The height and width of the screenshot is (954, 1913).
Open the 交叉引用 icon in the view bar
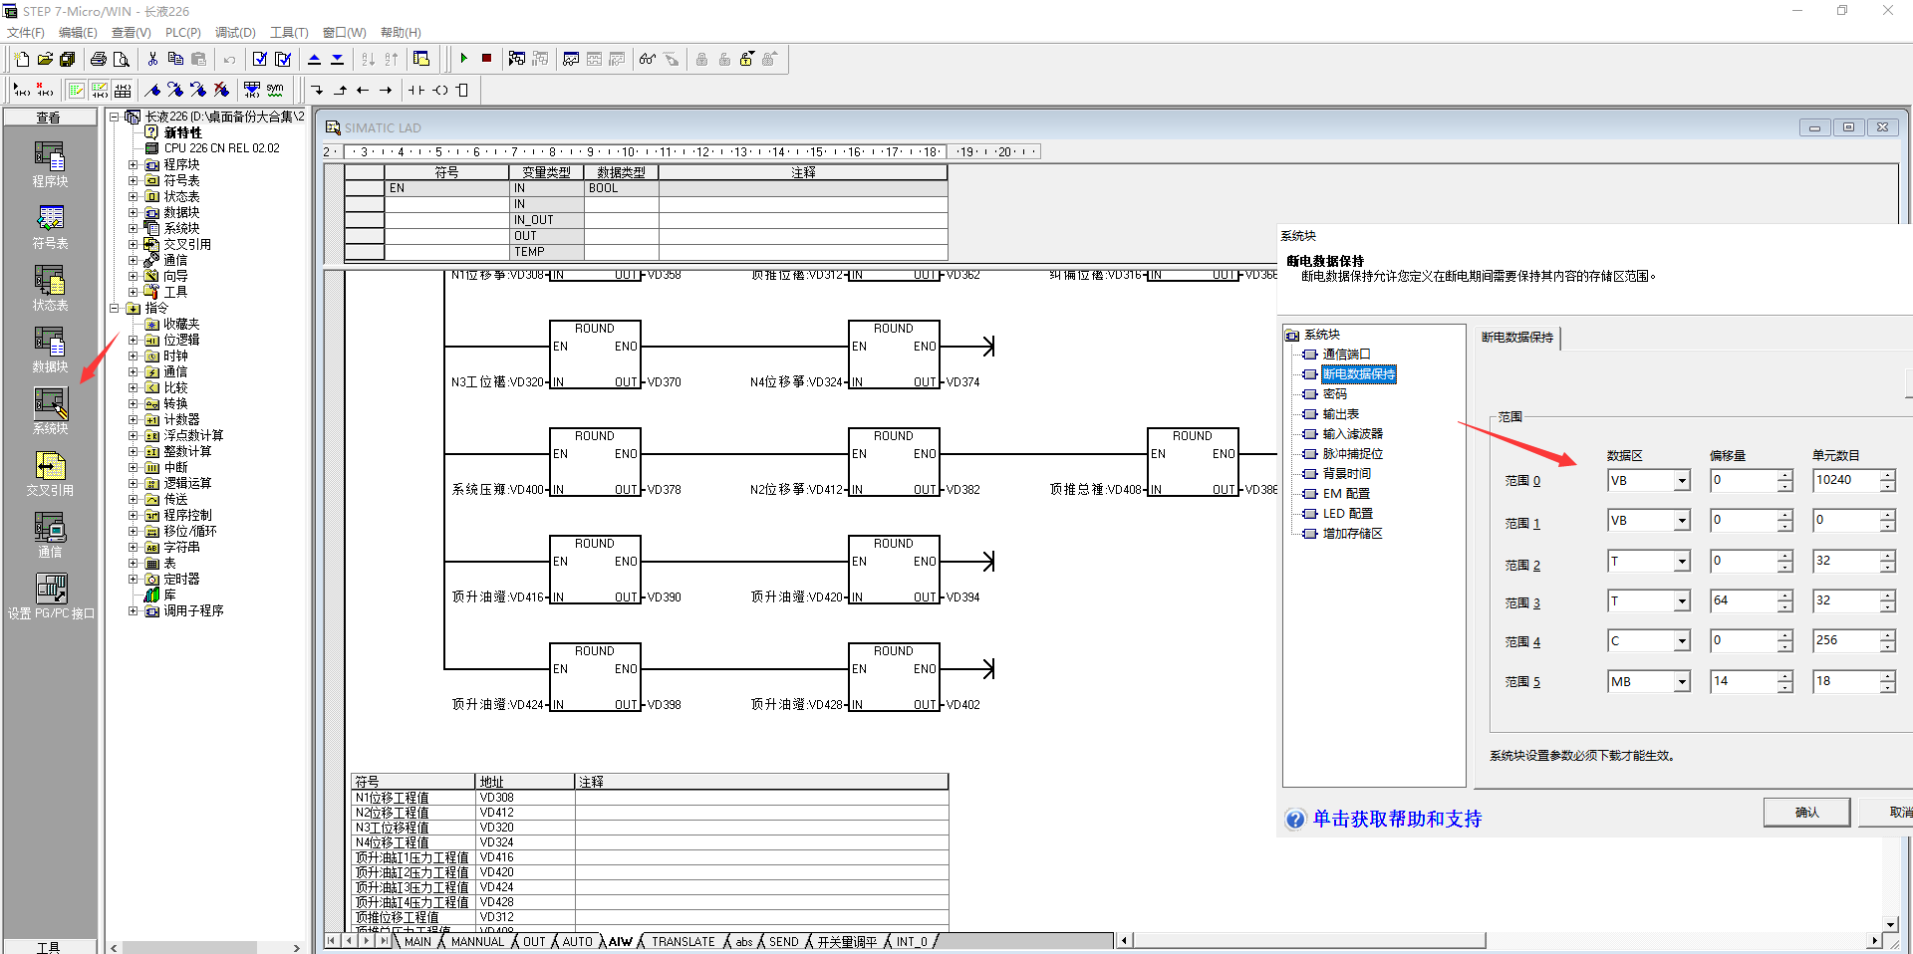point(50,473)
